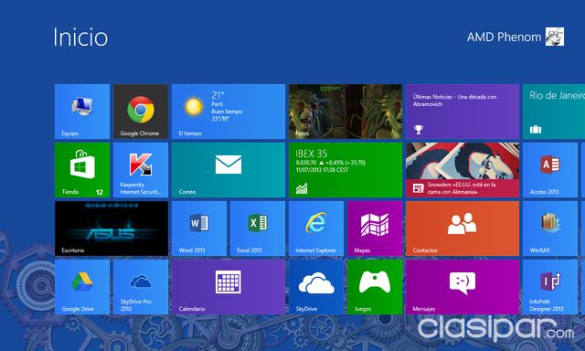Open the Escritorio desktop thumbnail tile

(112, 229)
